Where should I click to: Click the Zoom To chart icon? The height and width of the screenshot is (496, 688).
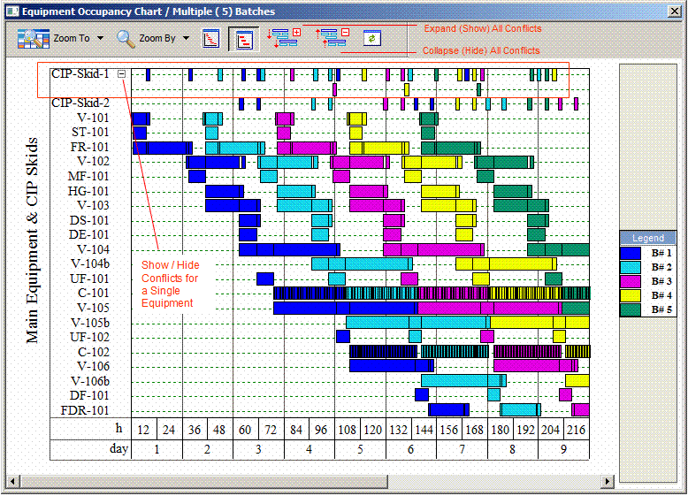34,39
